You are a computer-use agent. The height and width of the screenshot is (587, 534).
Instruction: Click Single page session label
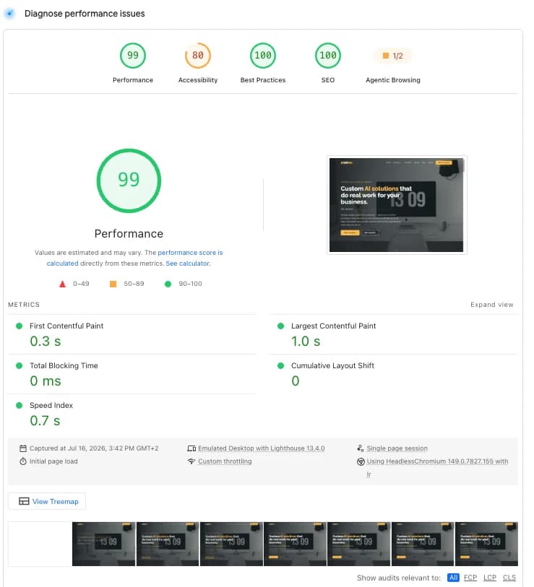397,448
